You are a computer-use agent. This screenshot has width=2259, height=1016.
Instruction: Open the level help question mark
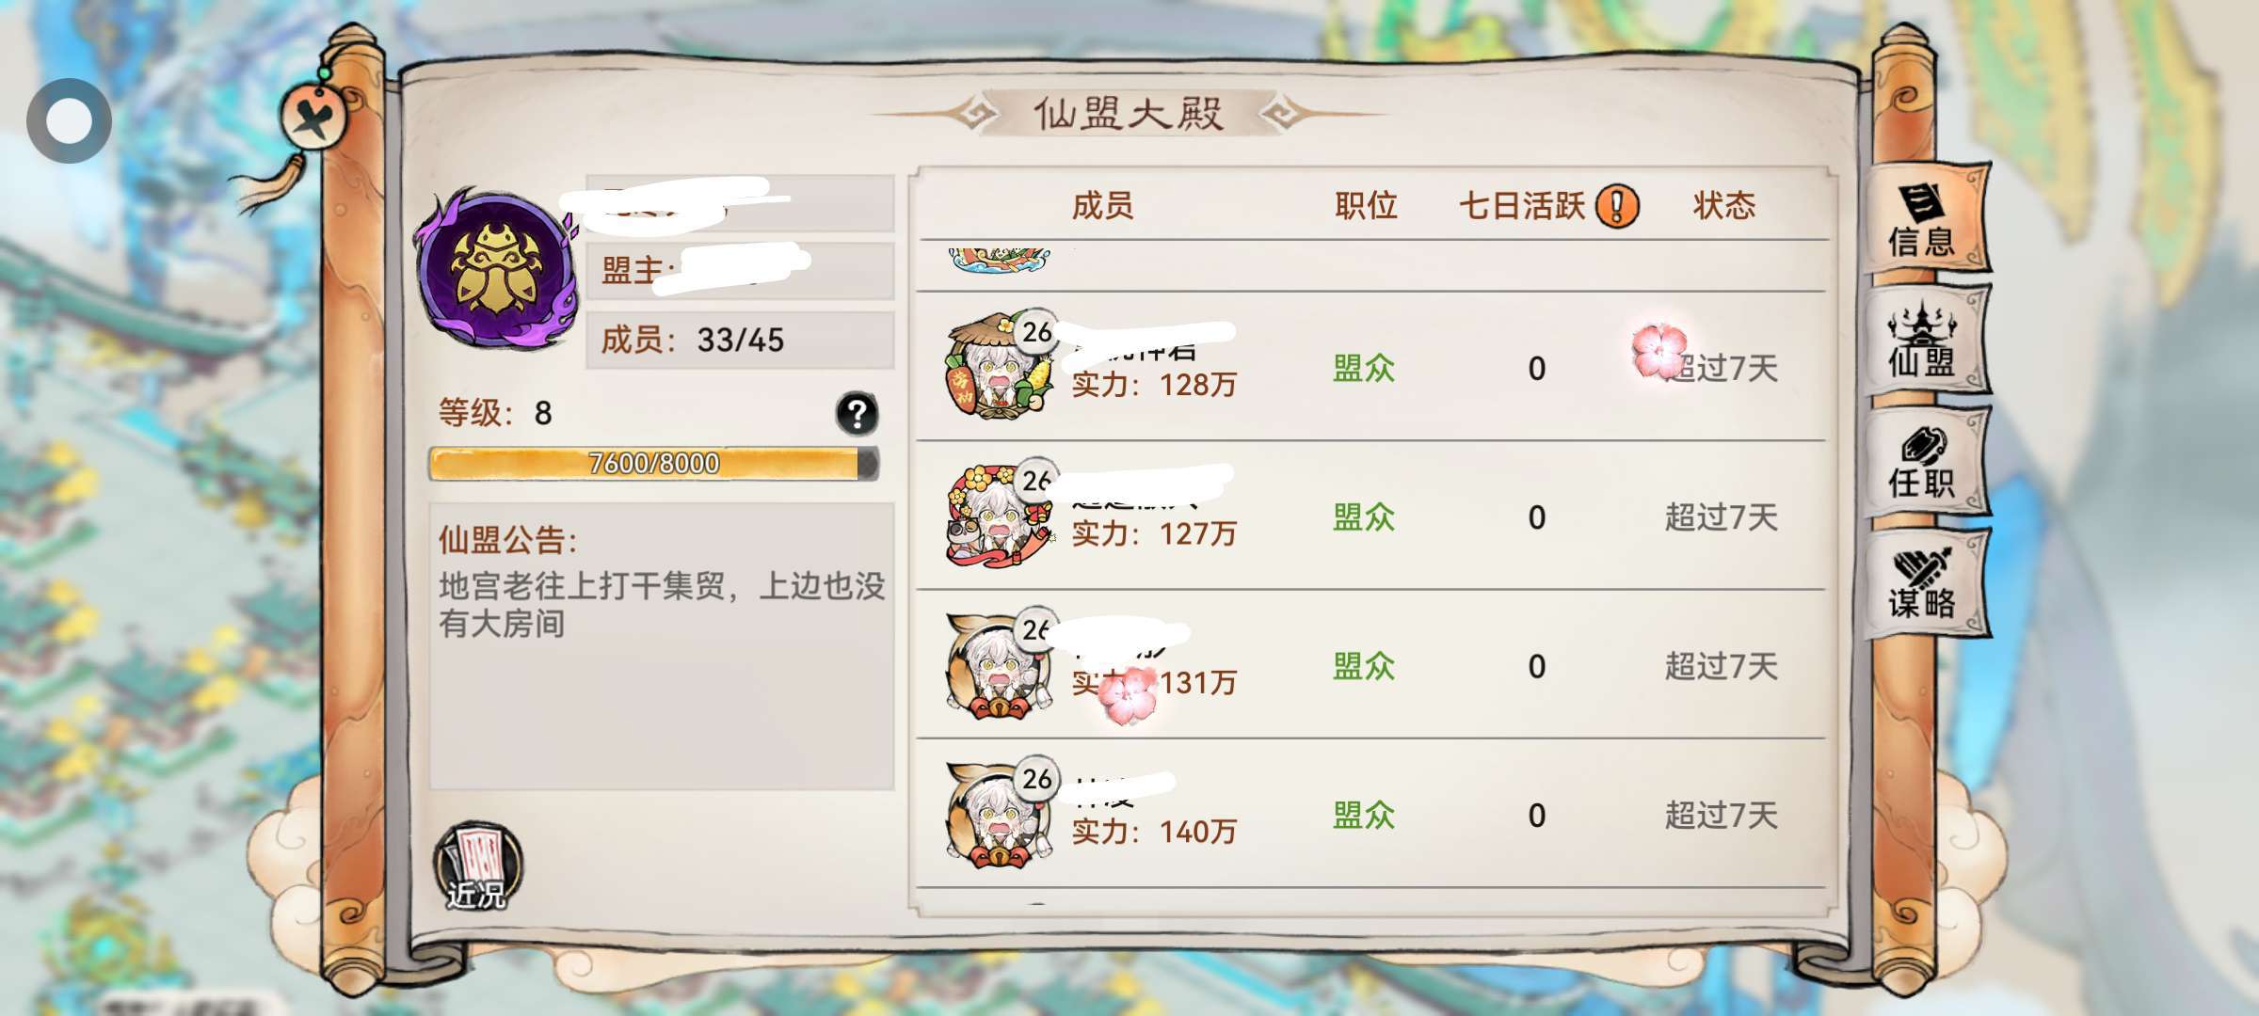(857, 413)
